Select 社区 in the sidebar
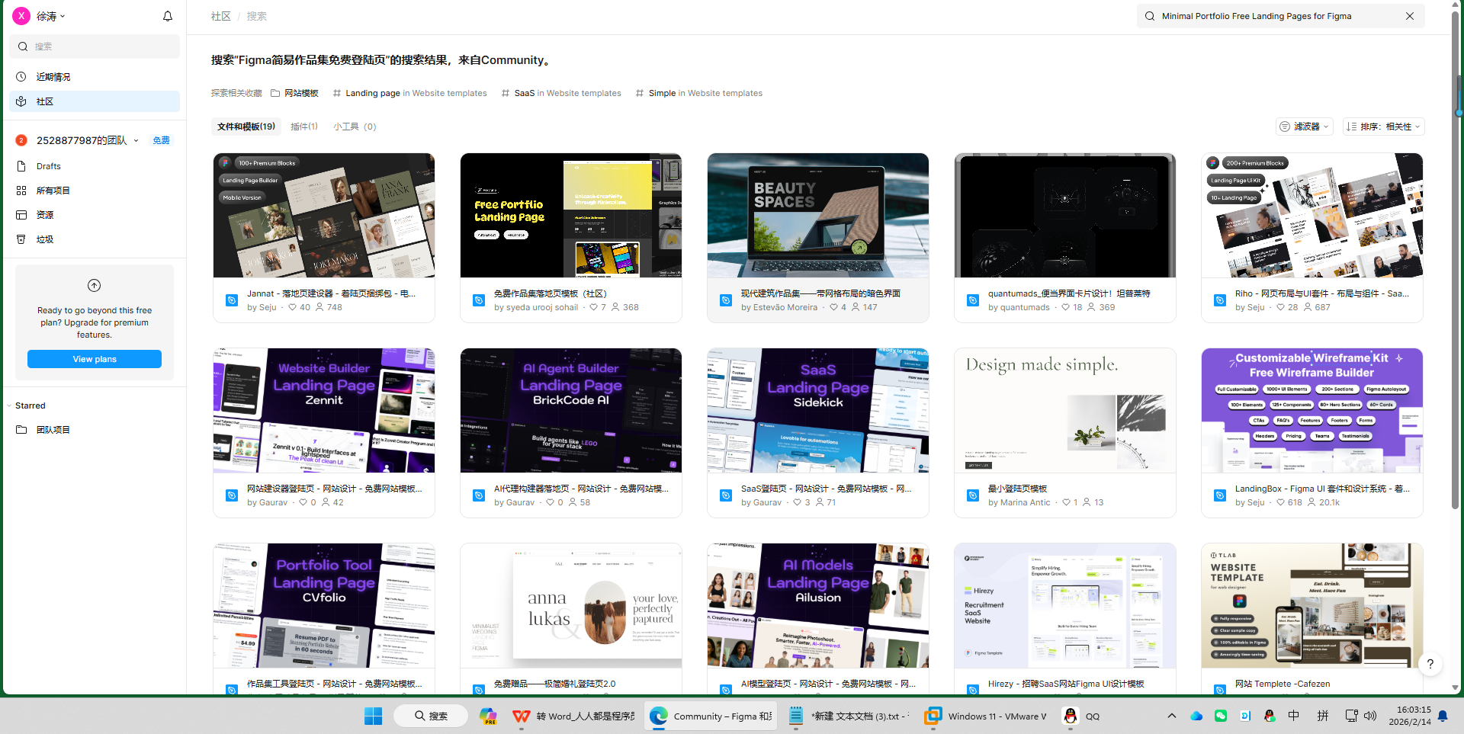The image size is (1464, 734). click(x=95, y=101)
